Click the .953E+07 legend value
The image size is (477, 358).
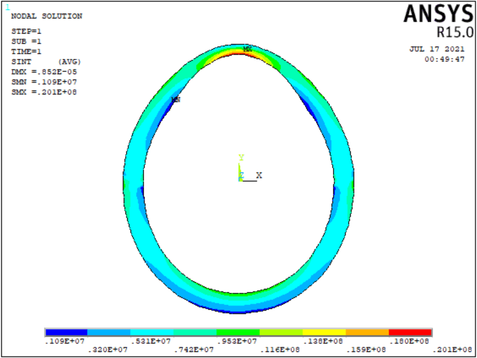click(238, 342)
